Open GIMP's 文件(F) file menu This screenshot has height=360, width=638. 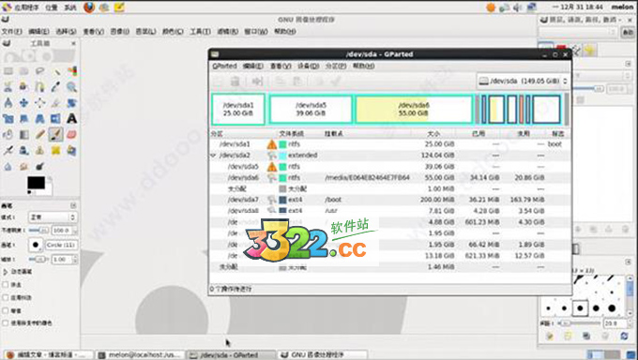(x=12, y=31)
